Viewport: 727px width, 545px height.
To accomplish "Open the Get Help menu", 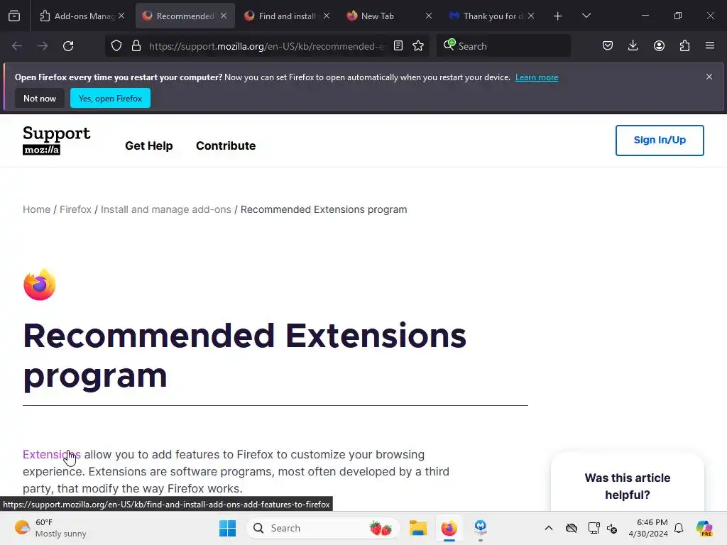I will click(x=149, y=145).
